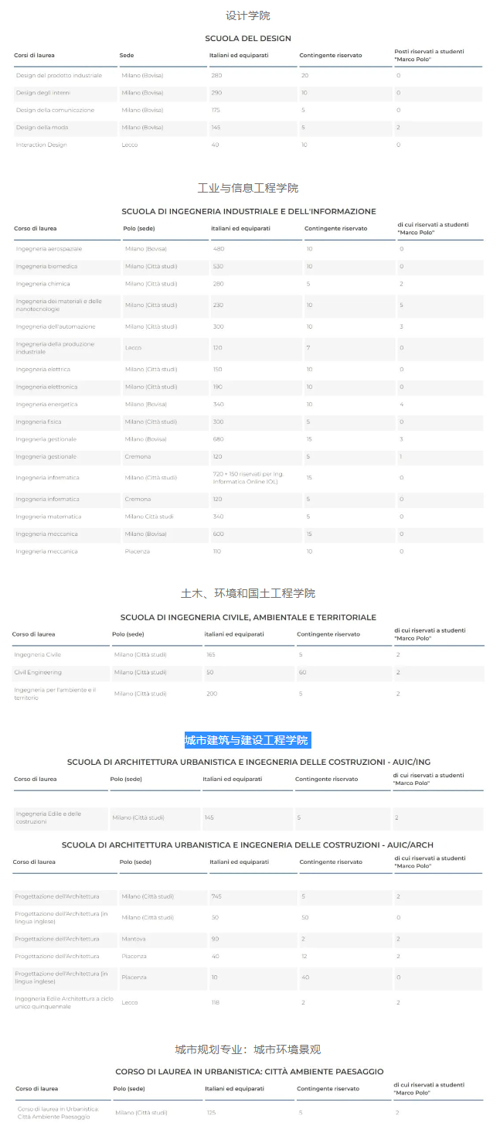Click the 设计学院 heading at the top

[x=248, y=15]
